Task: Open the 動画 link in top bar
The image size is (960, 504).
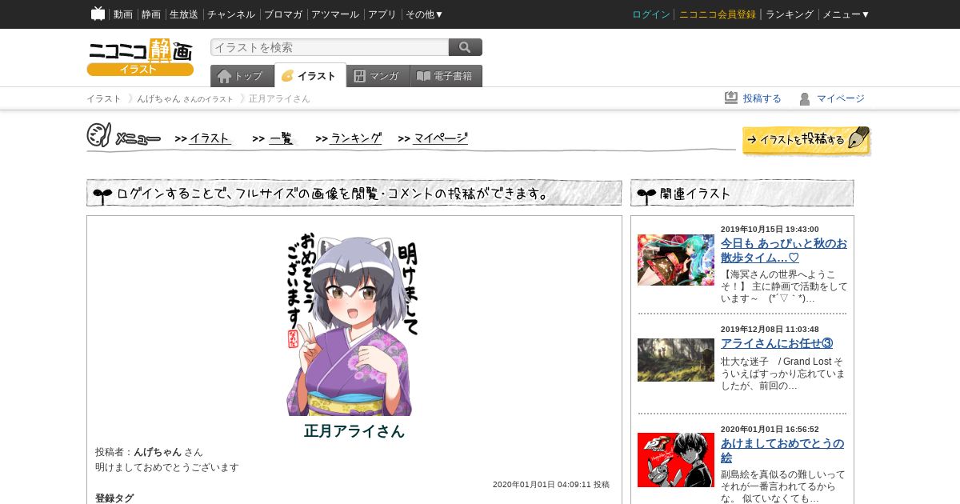Action: pos(123,14)
